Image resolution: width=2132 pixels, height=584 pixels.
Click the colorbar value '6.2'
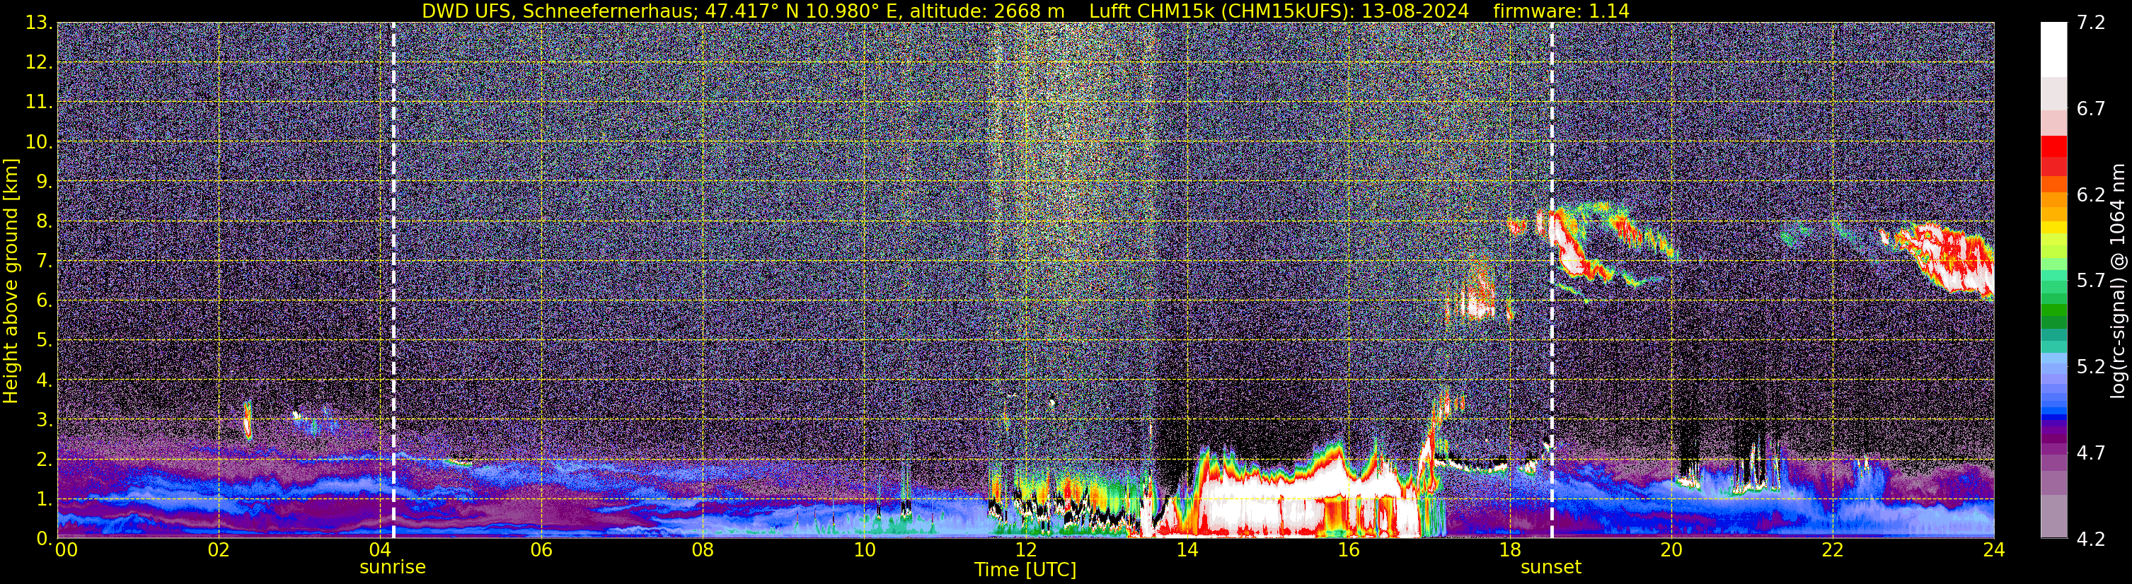tap(2091, 195)
